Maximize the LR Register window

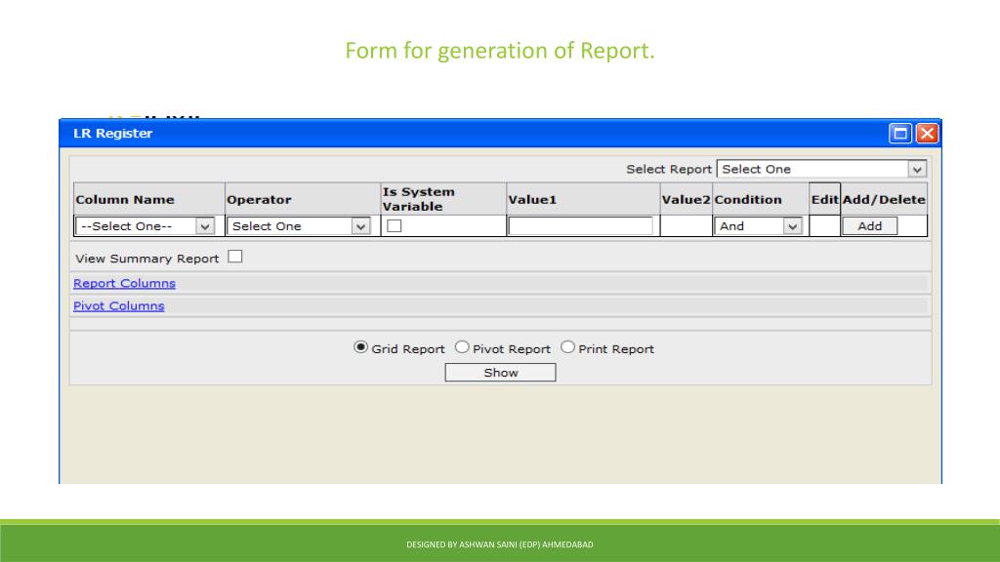(900, 134)
